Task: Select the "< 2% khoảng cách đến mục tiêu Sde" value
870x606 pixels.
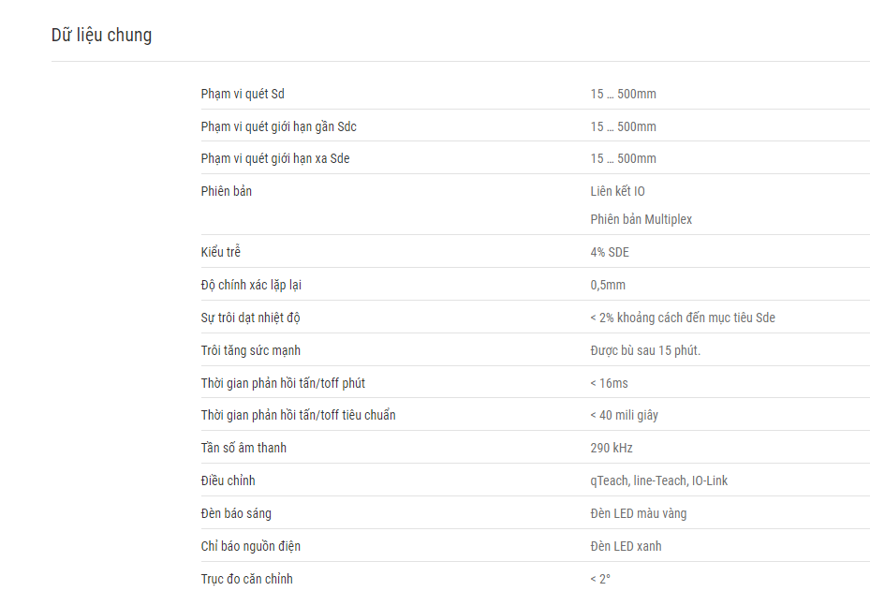Action: point(683,318)
